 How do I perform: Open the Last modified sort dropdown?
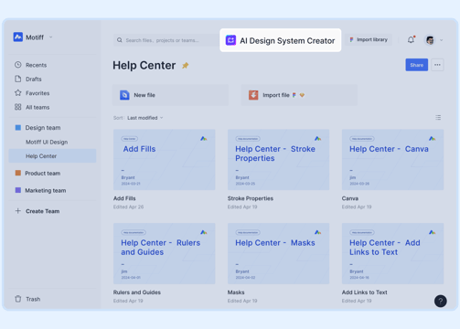(145, 118)
